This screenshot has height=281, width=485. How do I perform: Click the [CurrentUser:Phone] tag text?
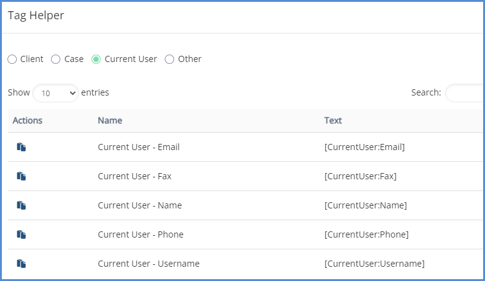(x=366, y=234)
